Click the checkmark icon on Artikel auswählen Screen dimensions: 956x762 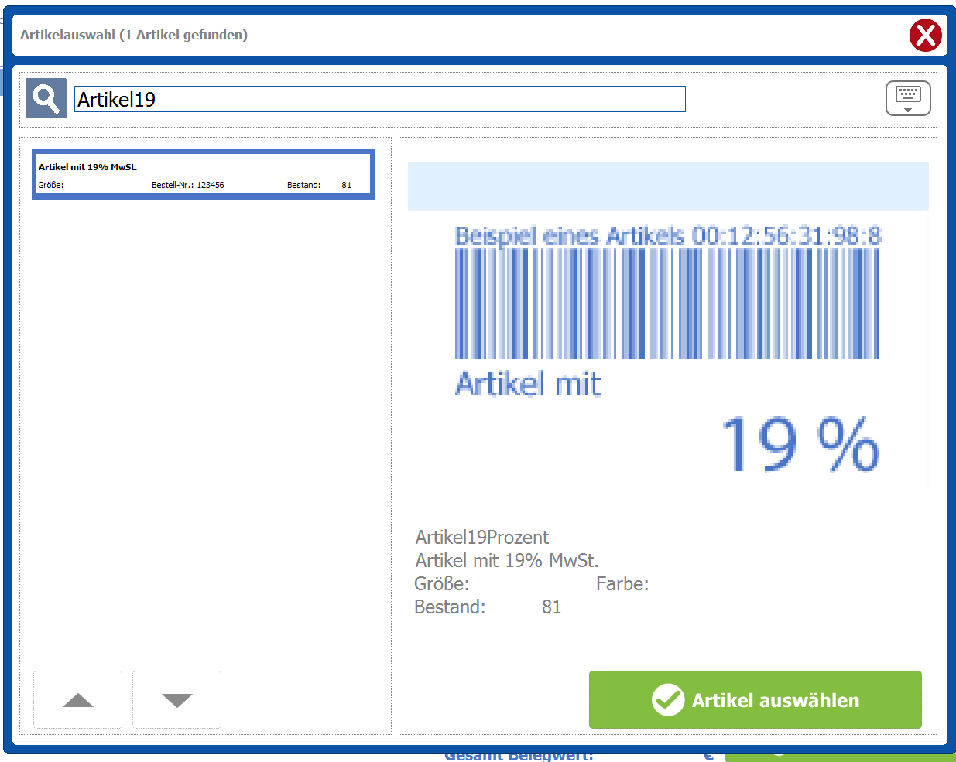tap(667, 700)
